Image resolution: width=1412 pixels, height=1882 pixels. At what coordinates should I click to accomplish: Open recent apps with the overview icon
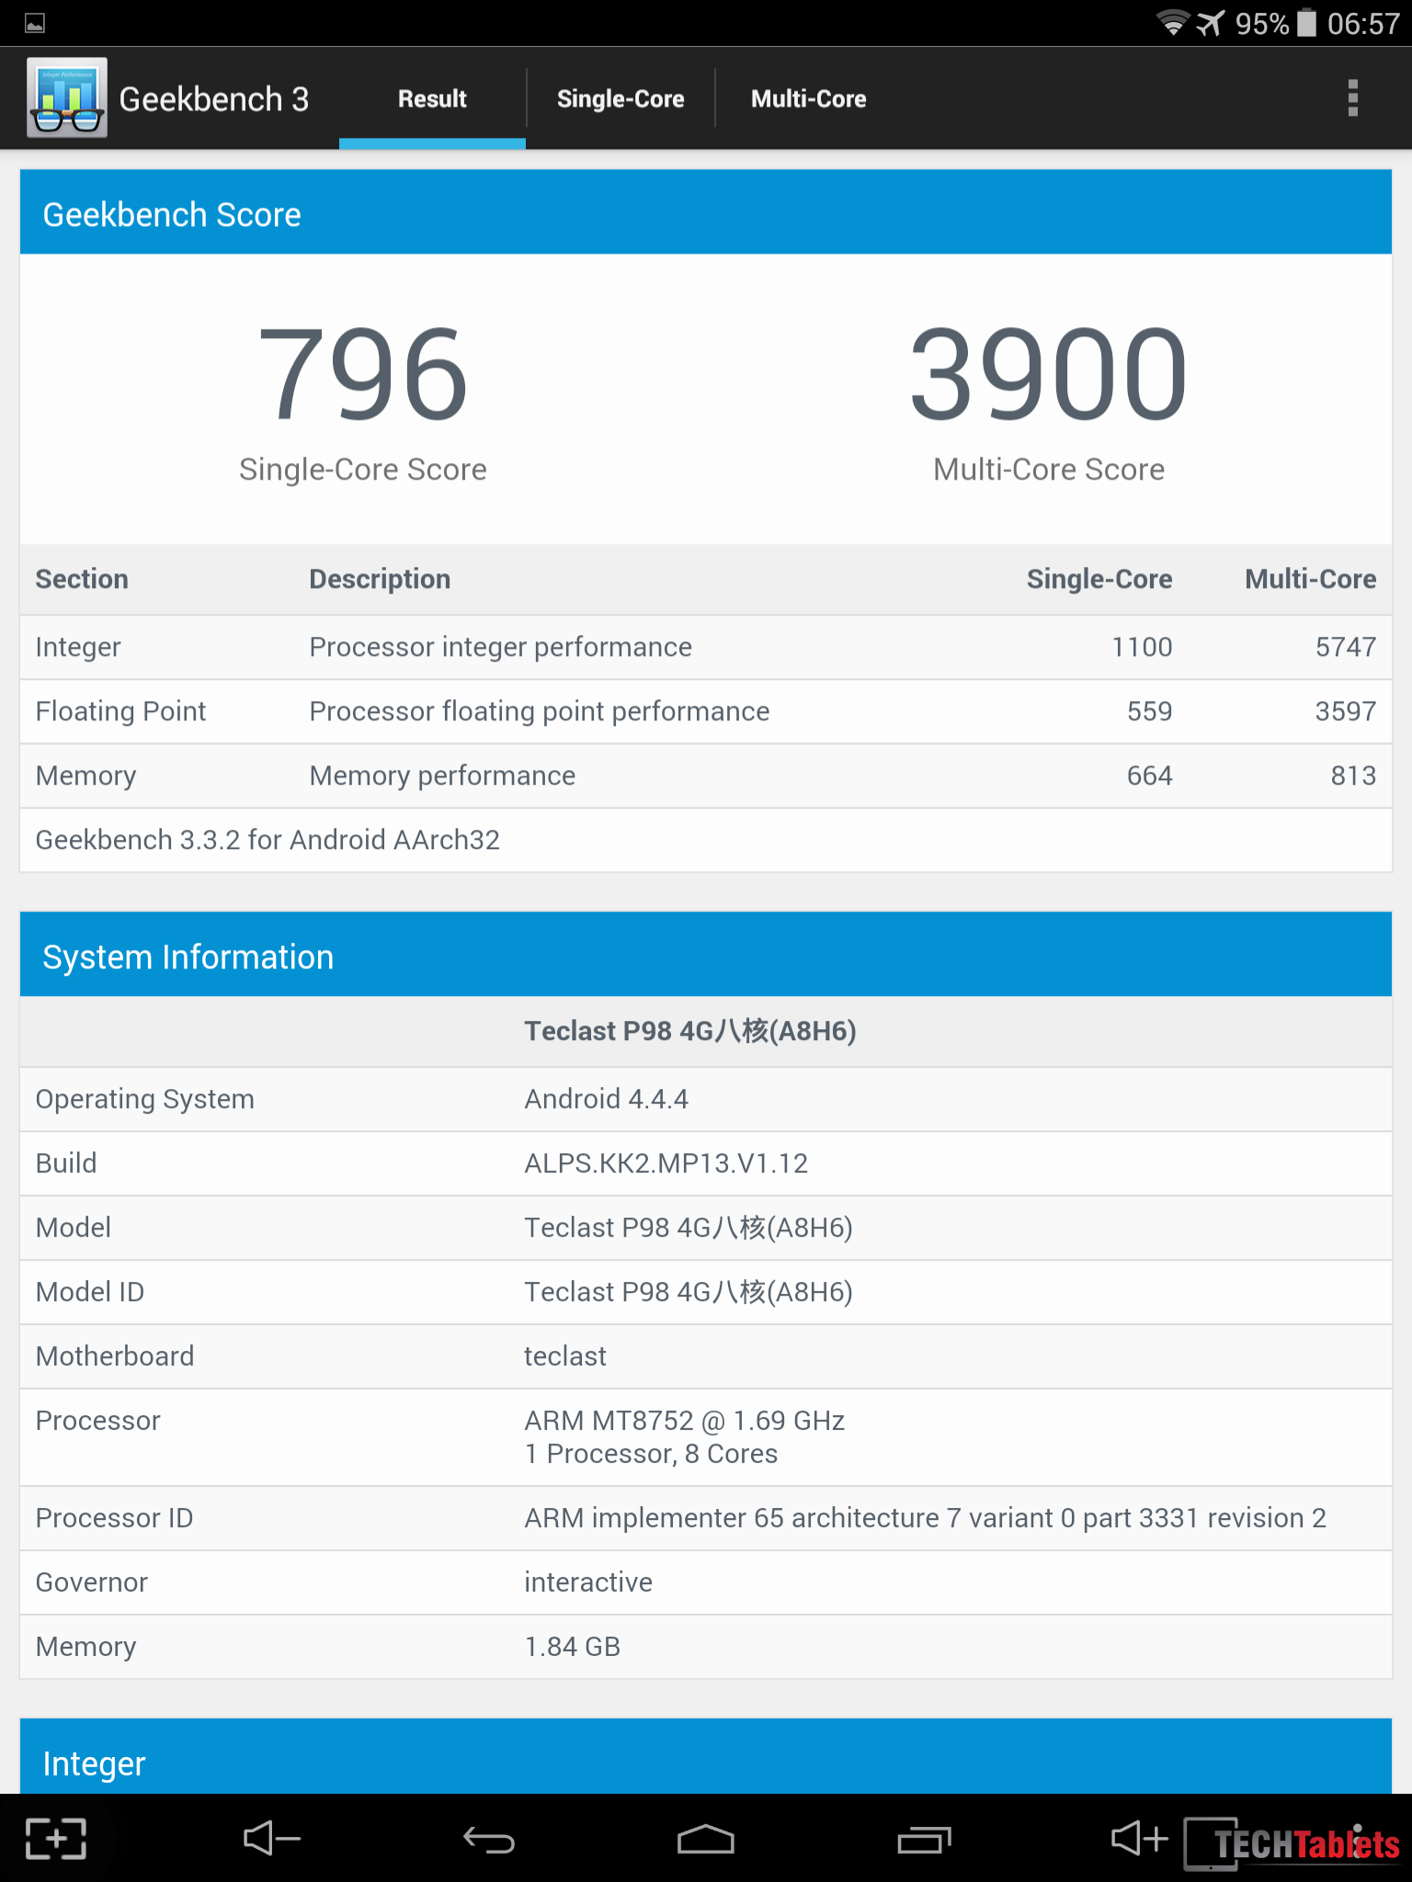924,1839
